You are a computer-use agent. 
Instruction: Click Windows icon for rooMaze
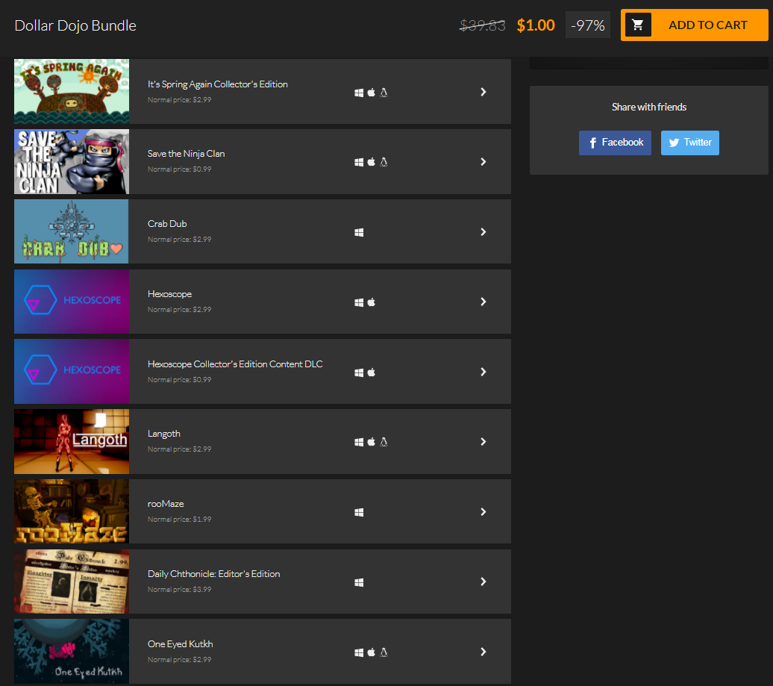tap(359, 512)
